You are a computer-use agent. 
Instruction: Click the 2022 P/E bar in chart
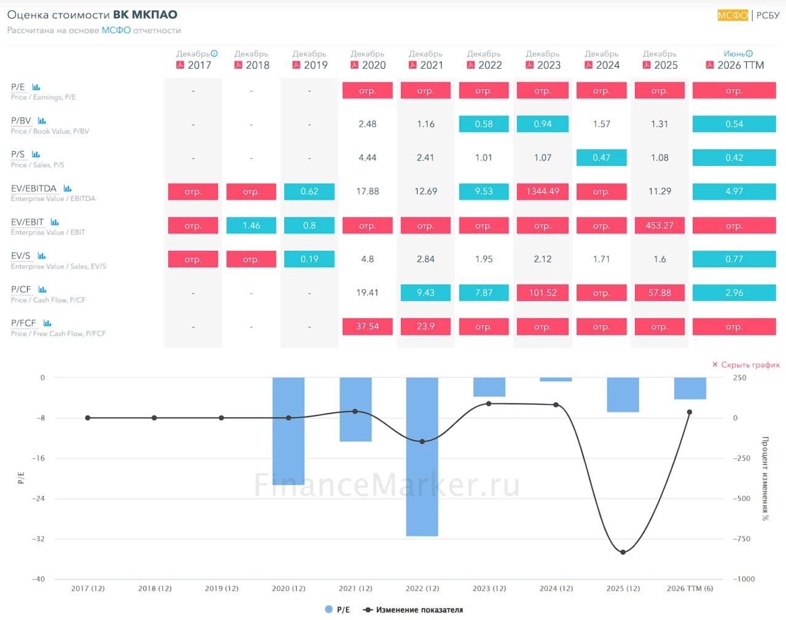(422, 457)
